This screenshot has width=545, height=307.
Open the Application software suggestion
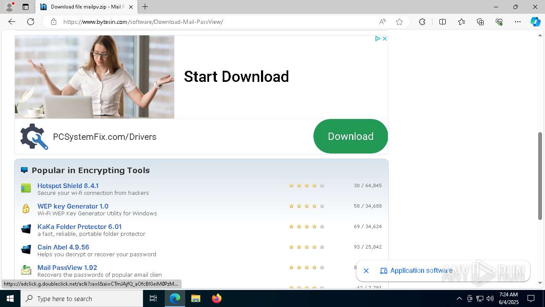tap(416, 271)
